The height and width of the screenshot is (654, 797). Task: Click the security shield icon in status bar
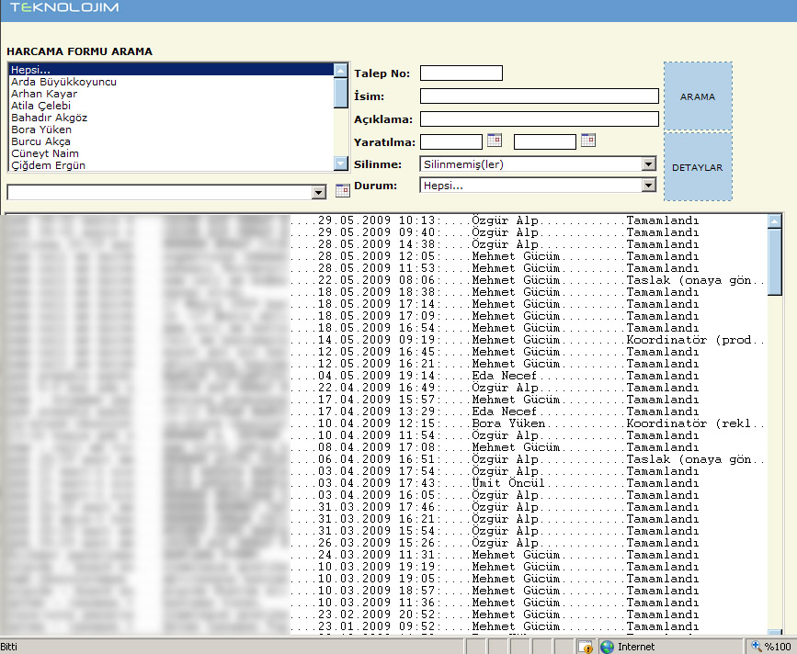pyautogui.click(x=586, y=647)
